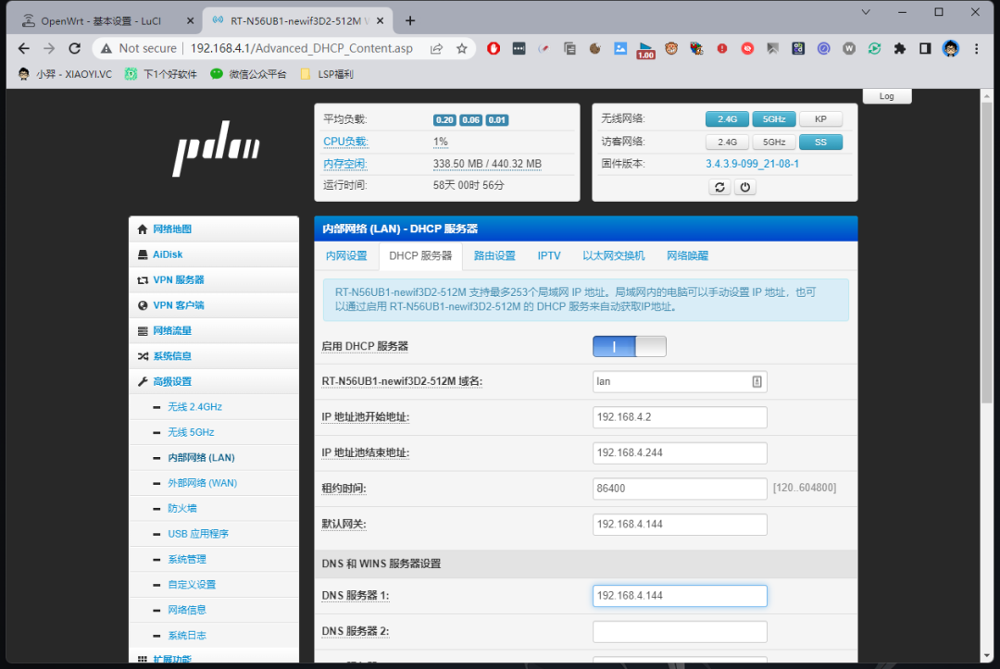Open the Log button at top right

tap(886, 96)
